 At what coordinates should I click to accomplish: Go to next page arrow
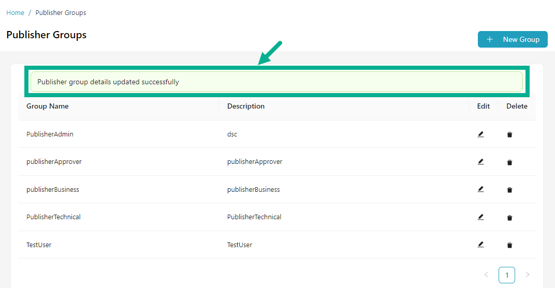(528, 275)
